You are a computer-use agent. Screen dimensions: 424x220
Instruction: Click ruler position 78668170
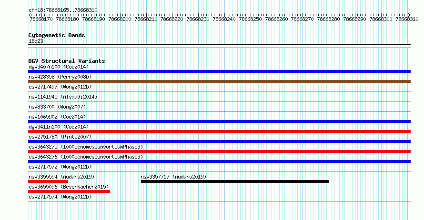pos(41,20)
